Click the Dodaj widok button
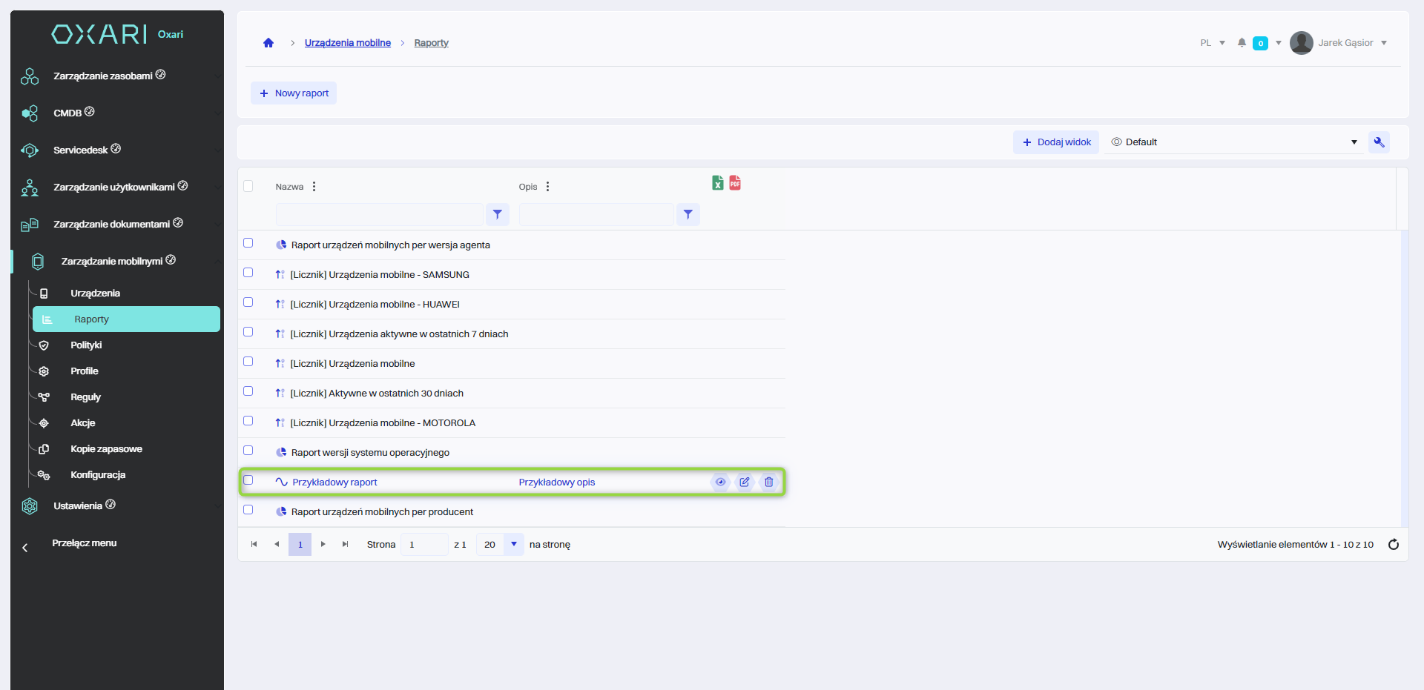 1056,142
